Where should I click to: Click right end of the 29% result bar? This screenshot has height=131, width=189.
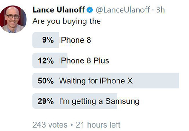tap(115, 101)
